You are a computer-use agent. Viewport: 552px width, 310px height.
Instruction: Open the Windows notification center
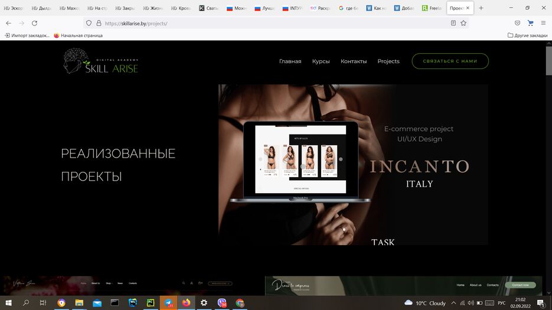[541, 303]
